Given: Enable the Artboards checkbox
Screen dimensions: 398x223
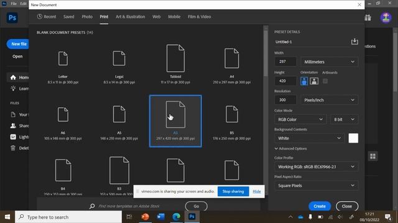Looking at the screenshot, I should (325, 81).
